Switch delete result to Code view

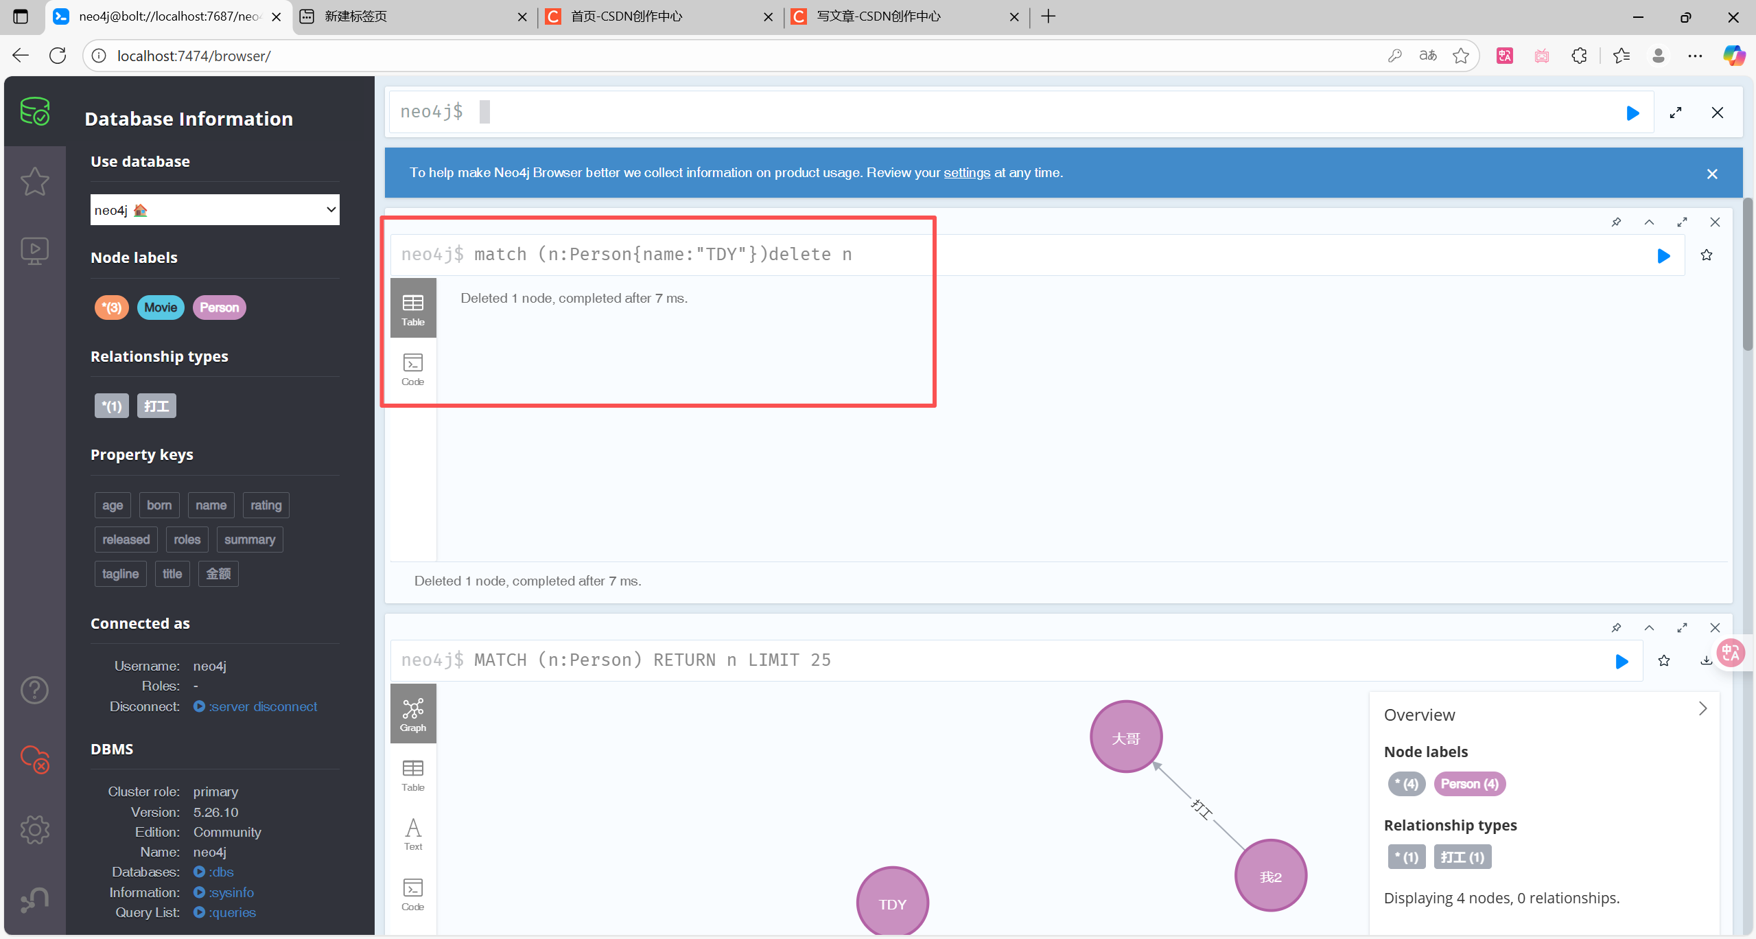412,369
